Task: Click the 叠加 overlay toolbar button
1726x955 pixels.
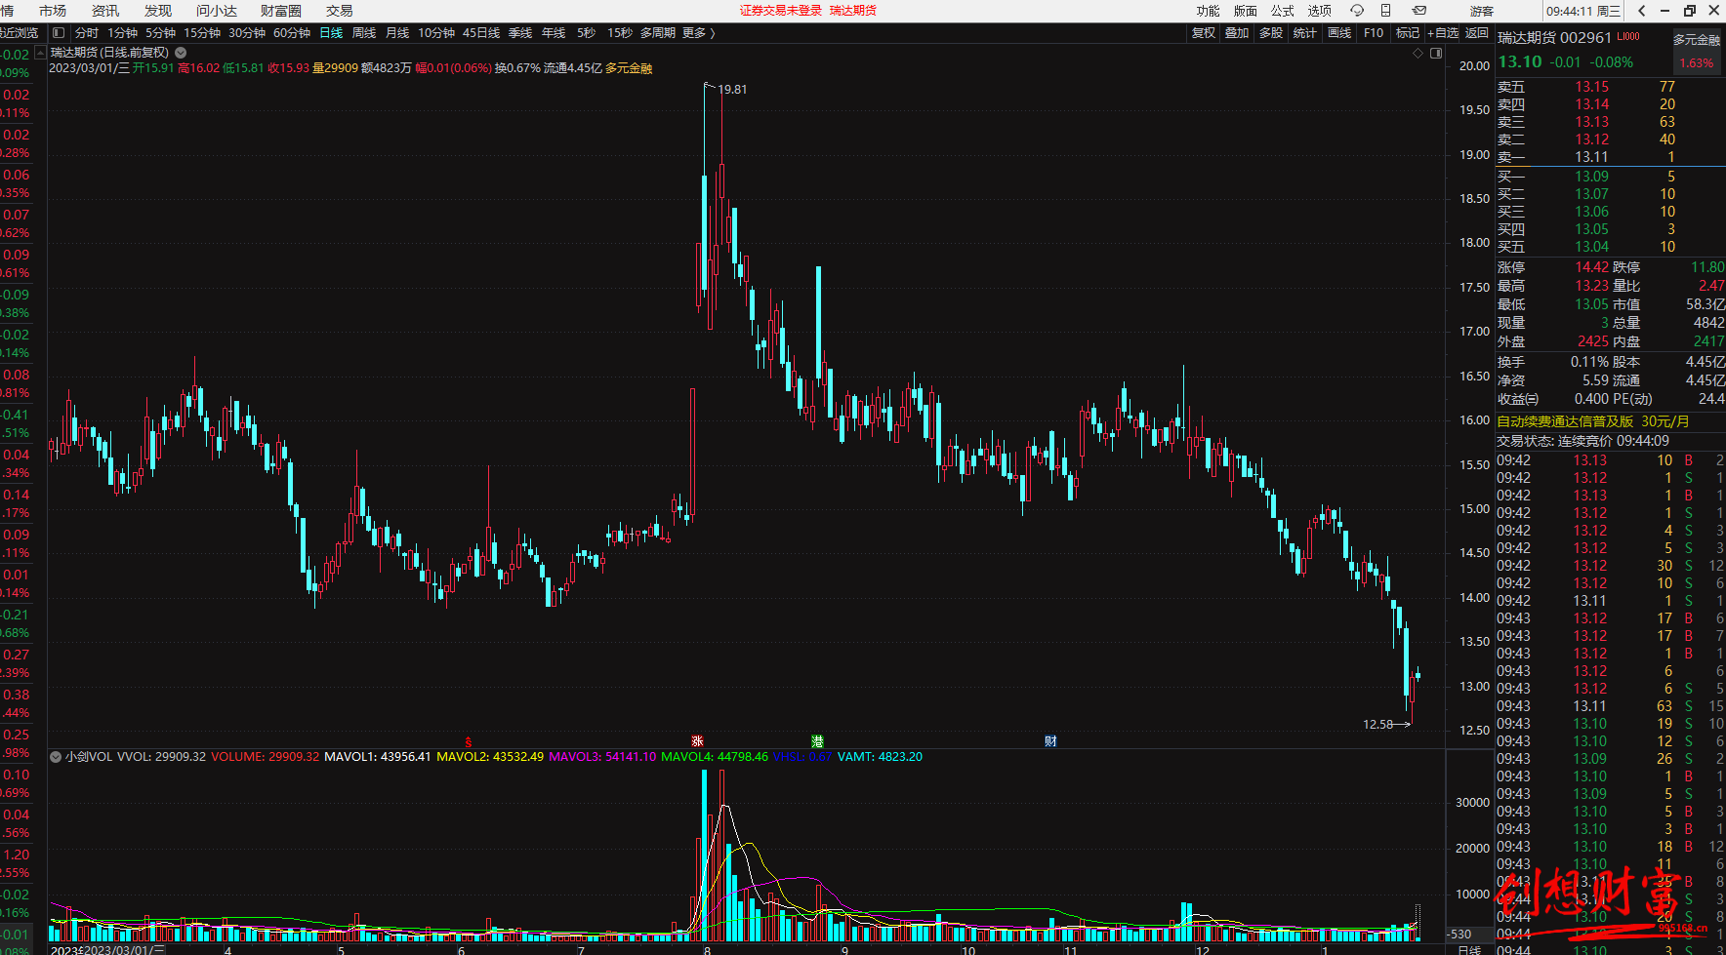Action: coord(1237,33)
